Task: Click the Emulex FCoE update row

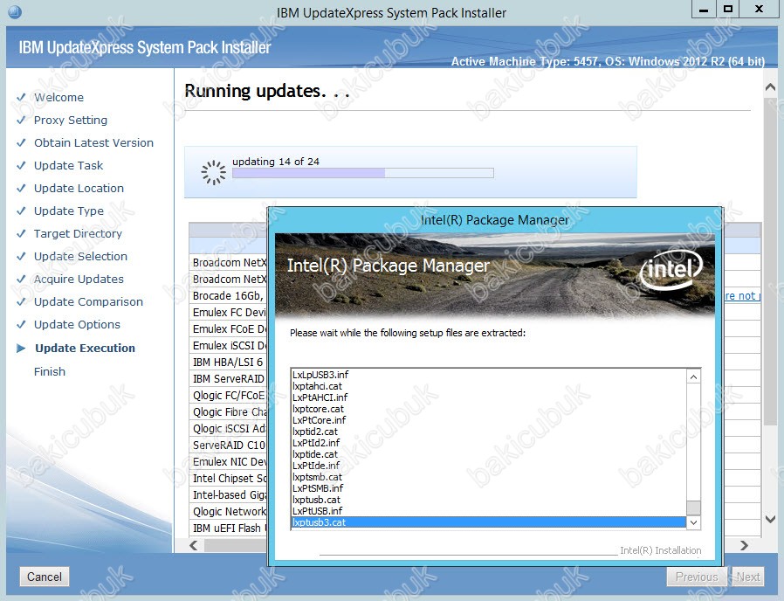Action: [229, 328]
